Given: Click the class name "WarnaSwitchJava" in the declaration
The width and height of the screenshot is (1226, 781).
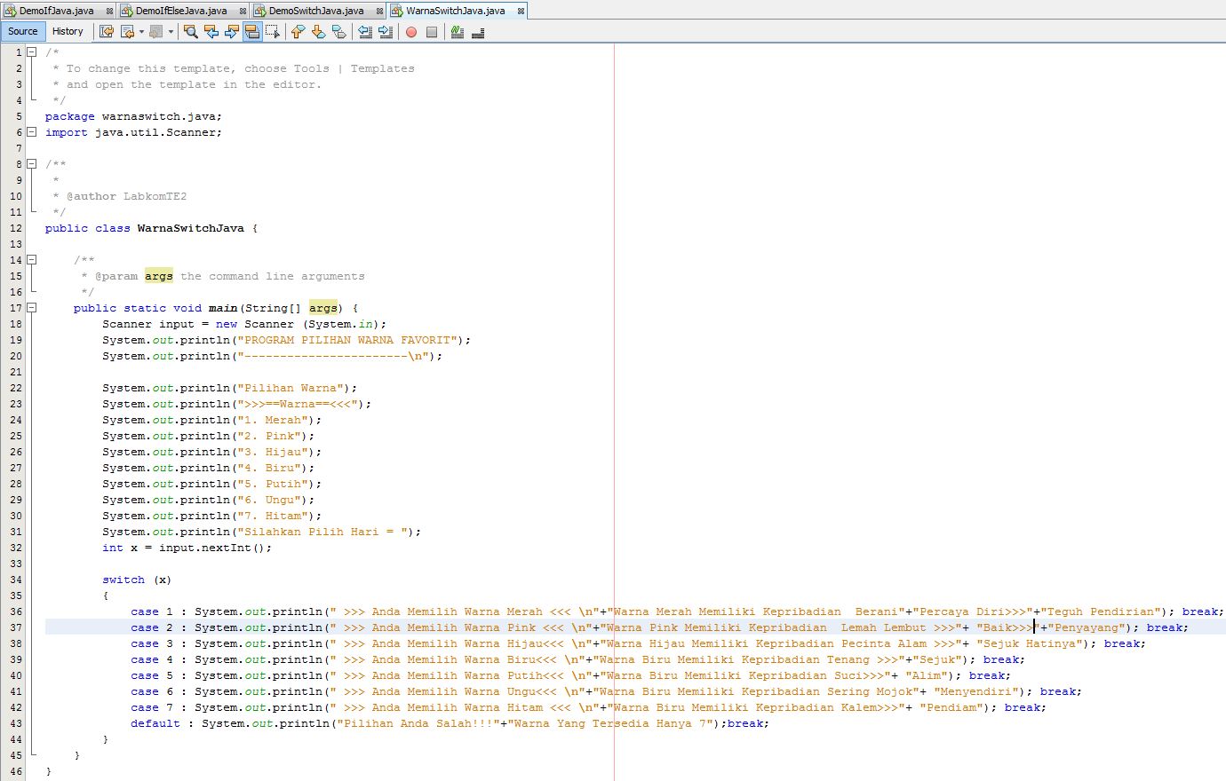Looking at the screenshot, I should click(190, 228).
